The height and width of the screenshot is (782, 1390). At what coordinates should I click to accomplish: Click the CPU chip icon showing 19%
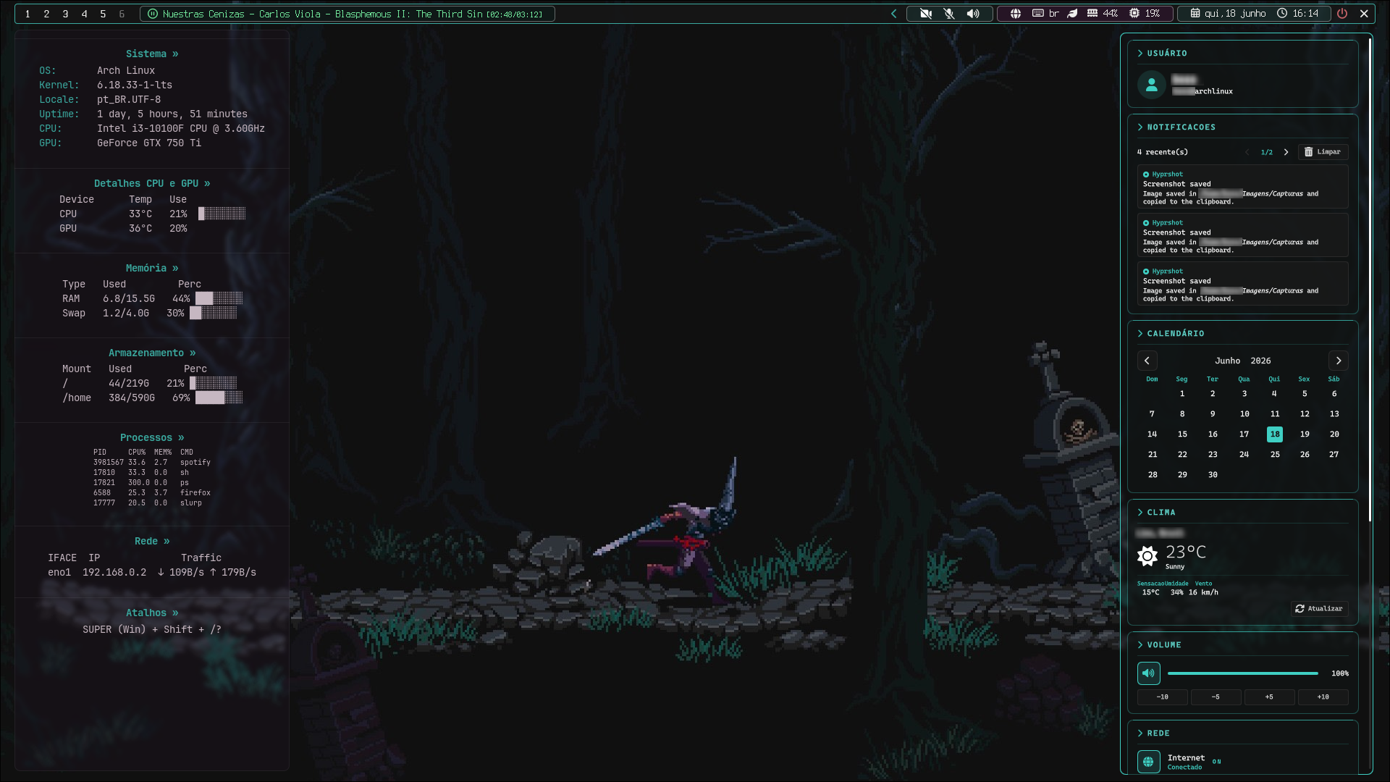tap(1134, 14)
